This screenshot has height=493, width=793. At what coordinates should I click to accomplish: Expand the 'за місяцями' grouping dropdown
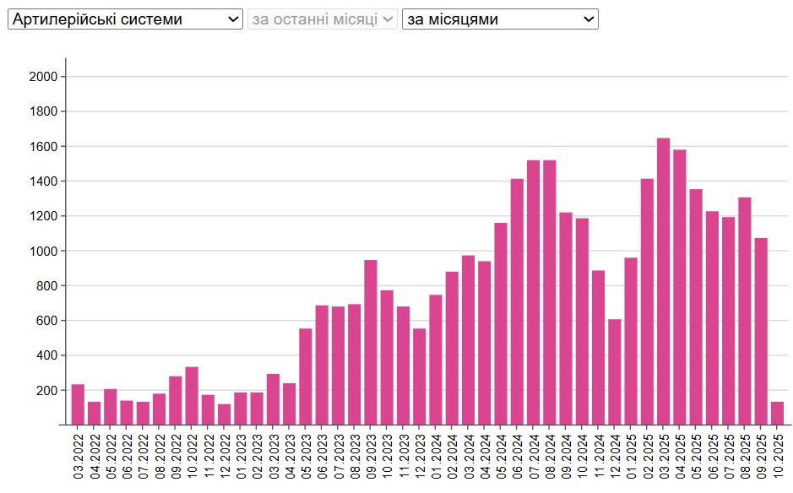point(500,19)
